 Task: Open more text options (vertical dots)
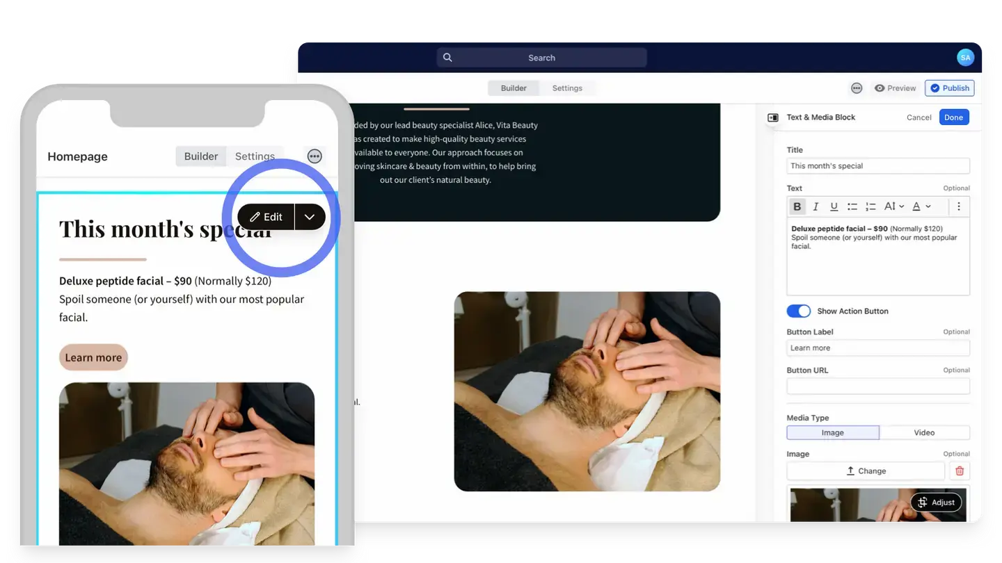pyautogui.click(x=958, y=206)
